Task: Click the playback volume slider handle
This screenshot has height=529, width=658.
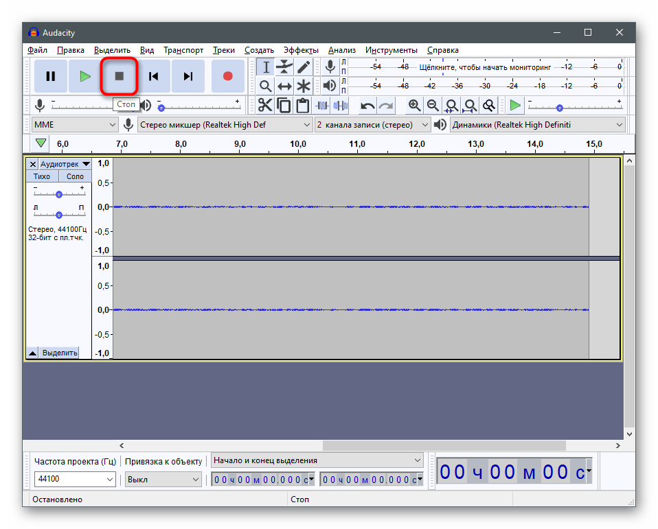Action: pos(161,108)
